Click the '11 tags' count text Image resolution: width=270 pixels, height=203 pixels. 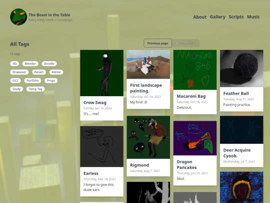tap(15, 54)
